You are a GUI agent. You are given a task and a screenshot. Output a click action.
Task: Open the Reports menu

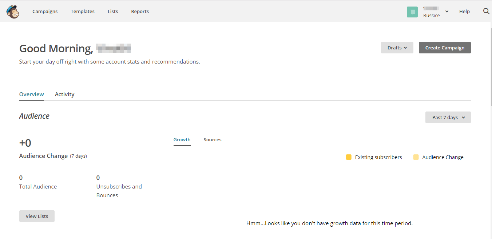tap(140, 11)
